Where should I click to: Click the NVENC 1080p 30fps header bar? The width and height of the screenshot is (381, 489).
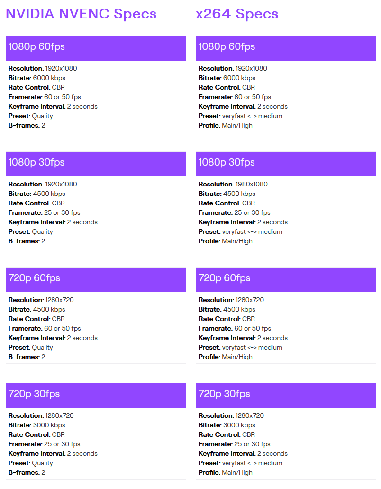tap(96, 163)
